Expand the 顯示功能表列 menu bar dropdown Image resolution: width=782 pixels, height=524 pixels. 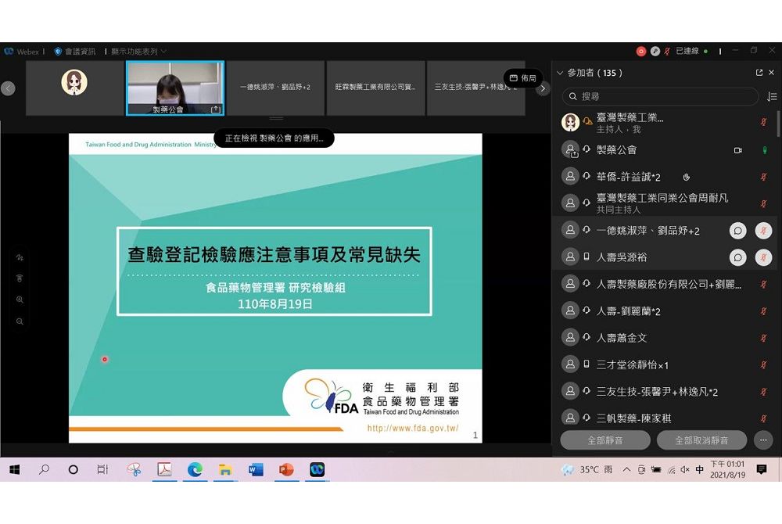(138, 52)
